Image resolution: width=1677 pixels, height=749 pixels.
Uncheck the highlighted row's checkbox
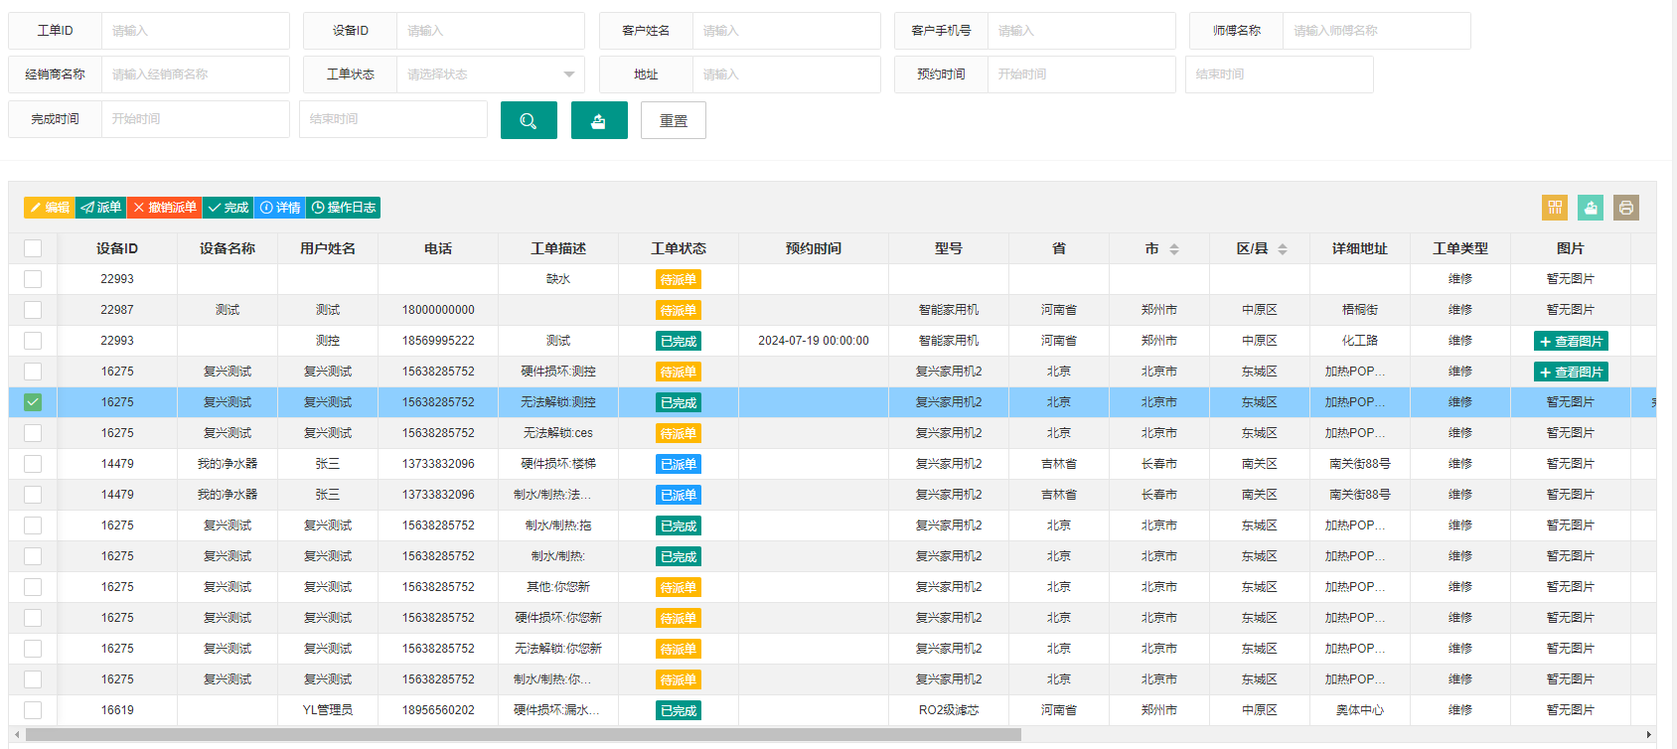point(33,402)
